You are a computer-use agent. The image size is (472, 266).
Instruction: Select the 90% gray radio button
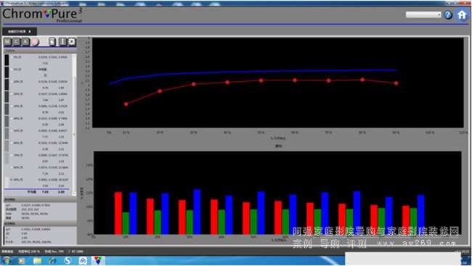tap(12, 180)
